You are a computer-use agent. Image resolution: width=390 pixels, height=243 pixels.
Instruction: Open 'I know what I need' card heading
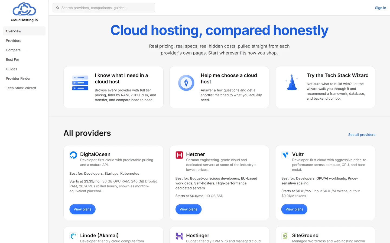pyautogui.click(x=121, y=79)
